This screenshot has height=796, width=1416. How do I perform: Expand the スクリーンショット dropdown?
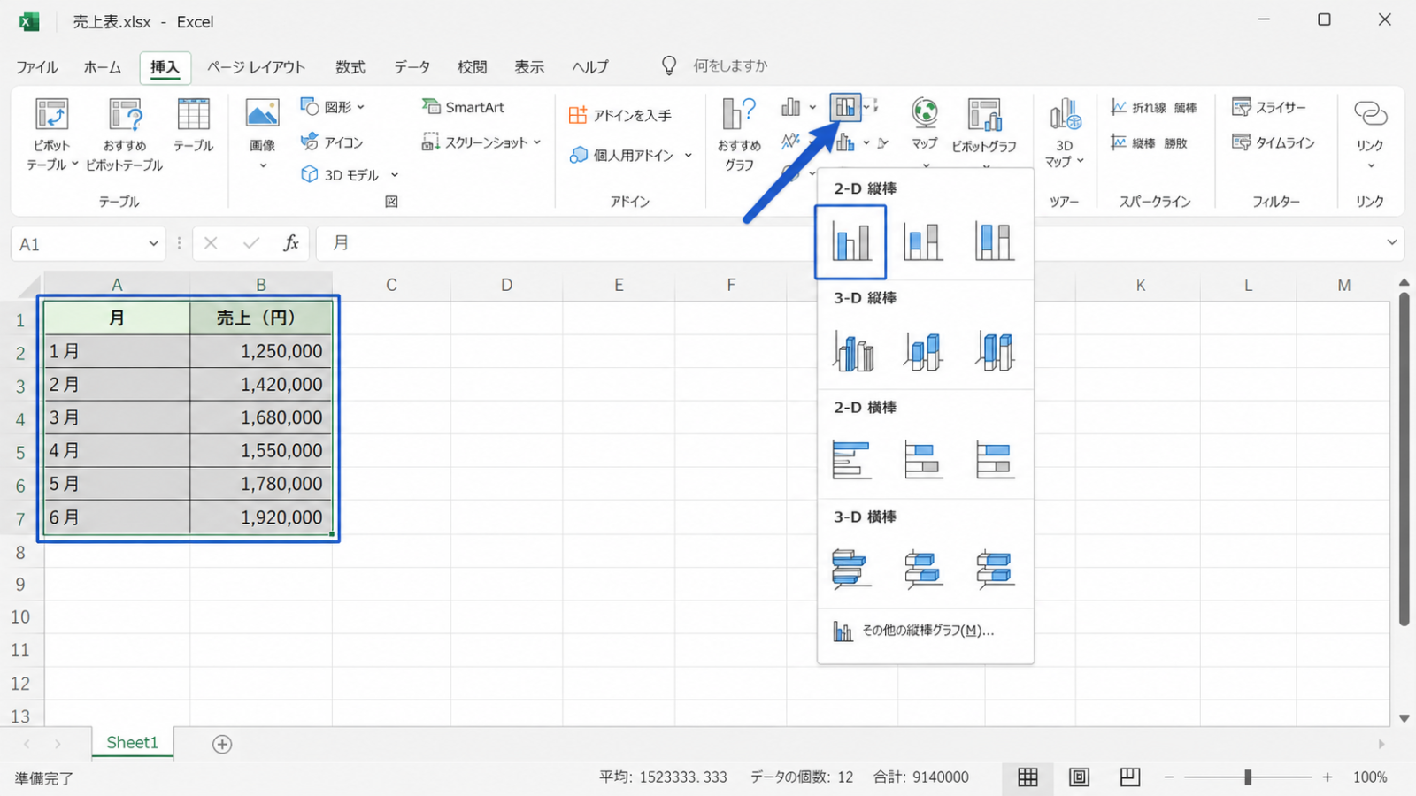click(x=537, y=142)
